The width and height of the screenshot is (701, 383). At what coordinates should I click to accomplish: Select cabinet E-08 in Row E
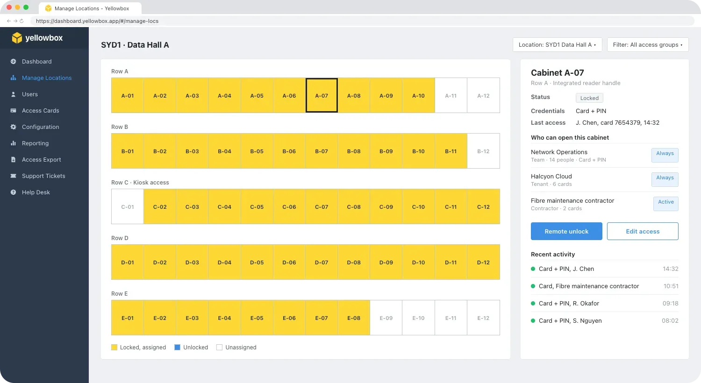pos(354,318)
